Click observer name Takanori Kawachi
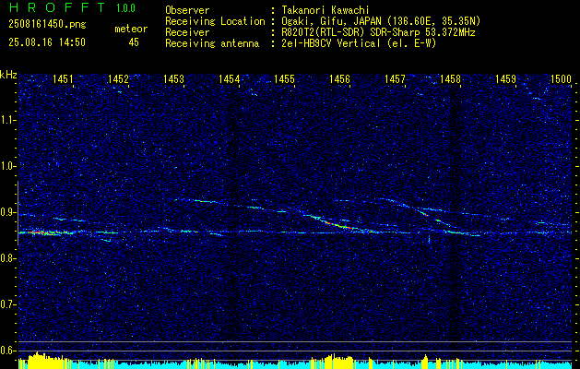This screenshot has width=580, height=369. tap(326, 10)
